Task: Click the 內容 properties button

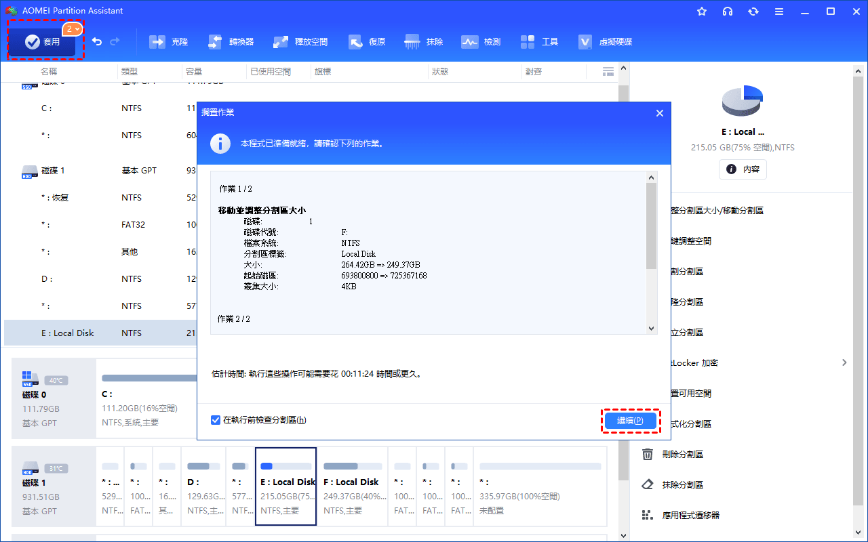Action: click(x=743, y=169)
